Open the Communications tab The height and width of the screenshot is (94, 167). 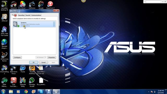point(36,15)
